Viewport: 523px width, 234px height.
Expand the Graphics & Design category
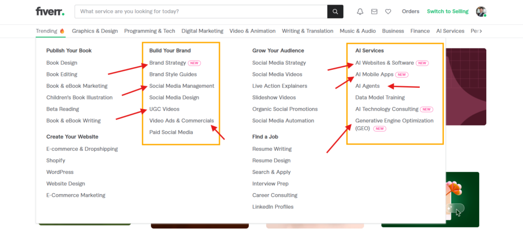(x=94, y=31)
